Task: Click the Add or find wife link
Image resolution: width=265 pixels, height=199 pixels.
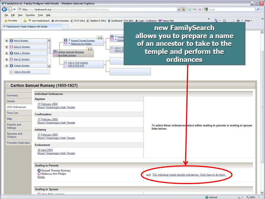Action: click(76, 66)
